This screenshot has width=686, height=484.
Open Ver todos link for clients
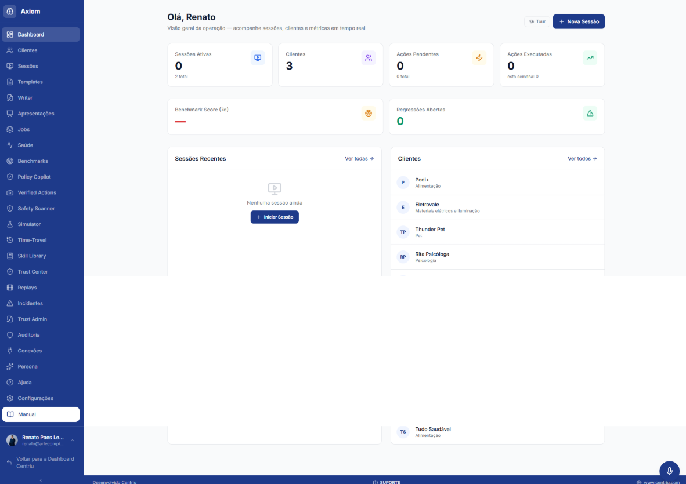(582, 159)
